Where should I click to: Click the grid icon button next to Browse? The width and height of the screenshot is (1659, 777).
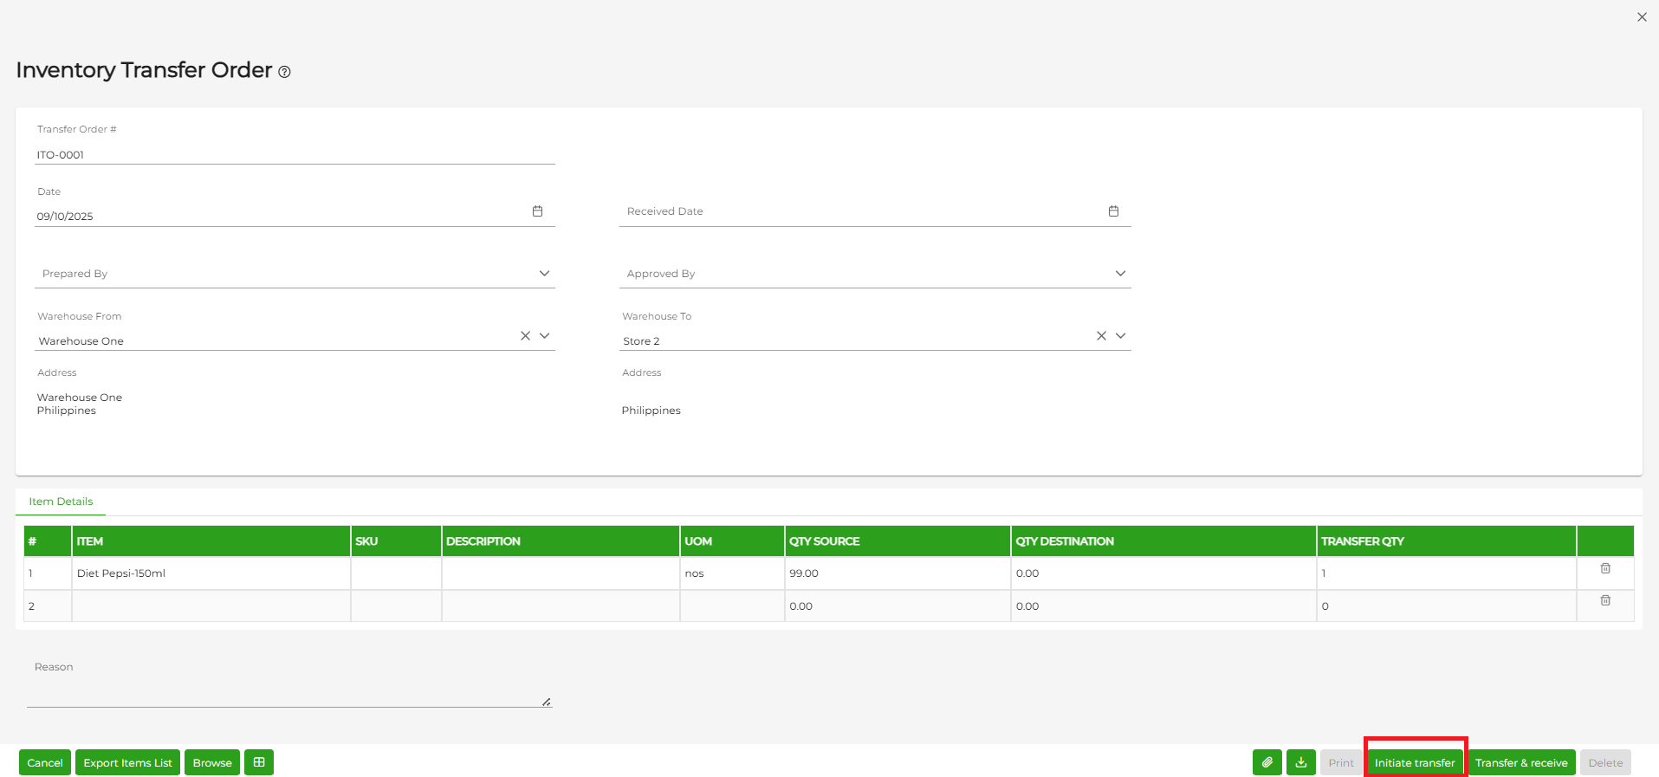click(x=259, y=762)
